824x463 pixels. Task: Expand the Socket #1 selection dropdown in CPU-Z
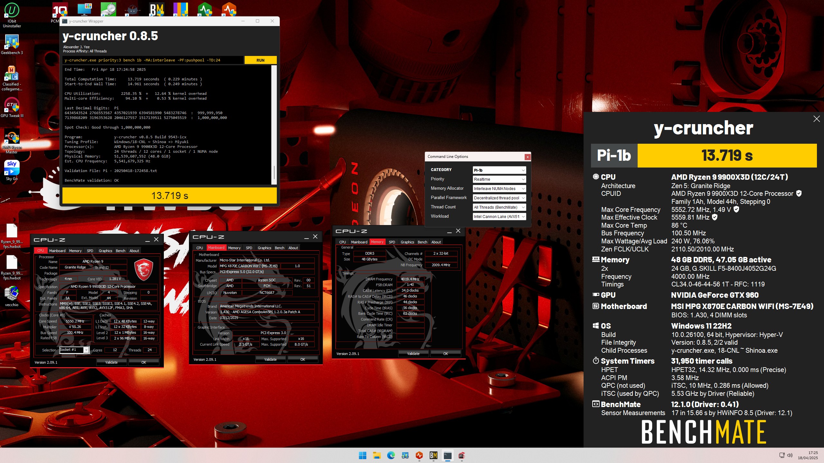pyautogui.click(x=86, y=350)
